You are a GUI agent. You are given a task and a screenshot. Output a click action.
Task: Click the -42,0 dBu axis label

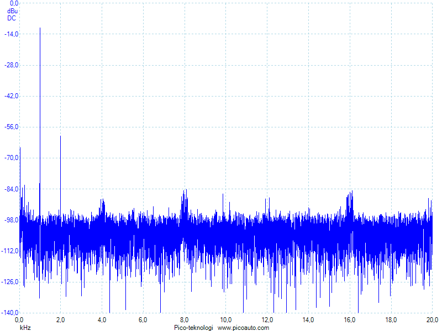coord(12,96)
